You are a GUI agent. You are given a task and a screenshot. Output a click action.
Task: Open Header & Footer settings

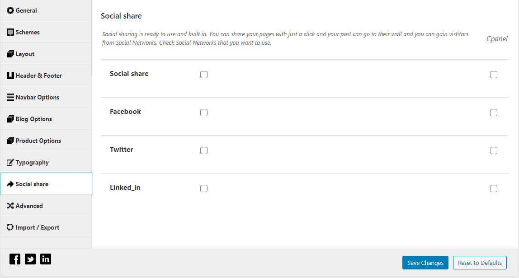click(x=46, y=75)
